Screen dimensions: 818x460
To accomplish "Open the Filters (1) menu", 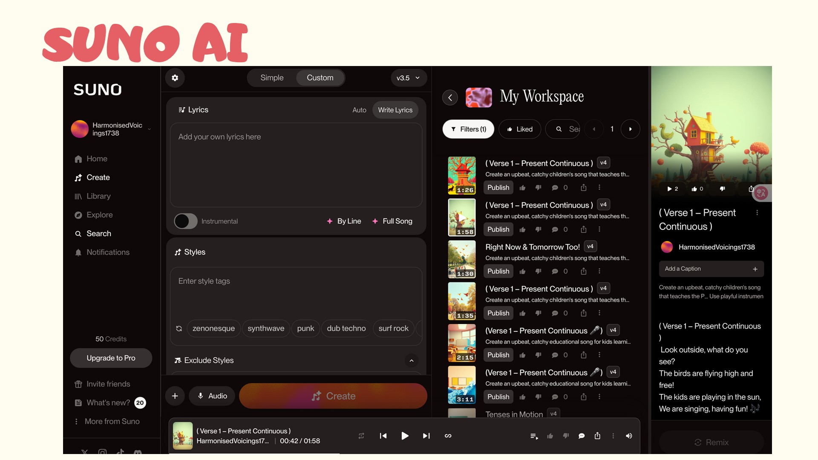I will coord(468,129).
